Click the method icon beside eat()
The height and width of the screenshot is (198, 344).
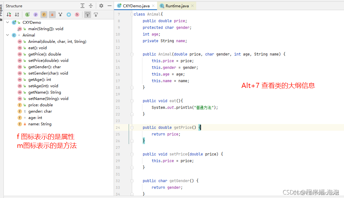pos(20,48)
